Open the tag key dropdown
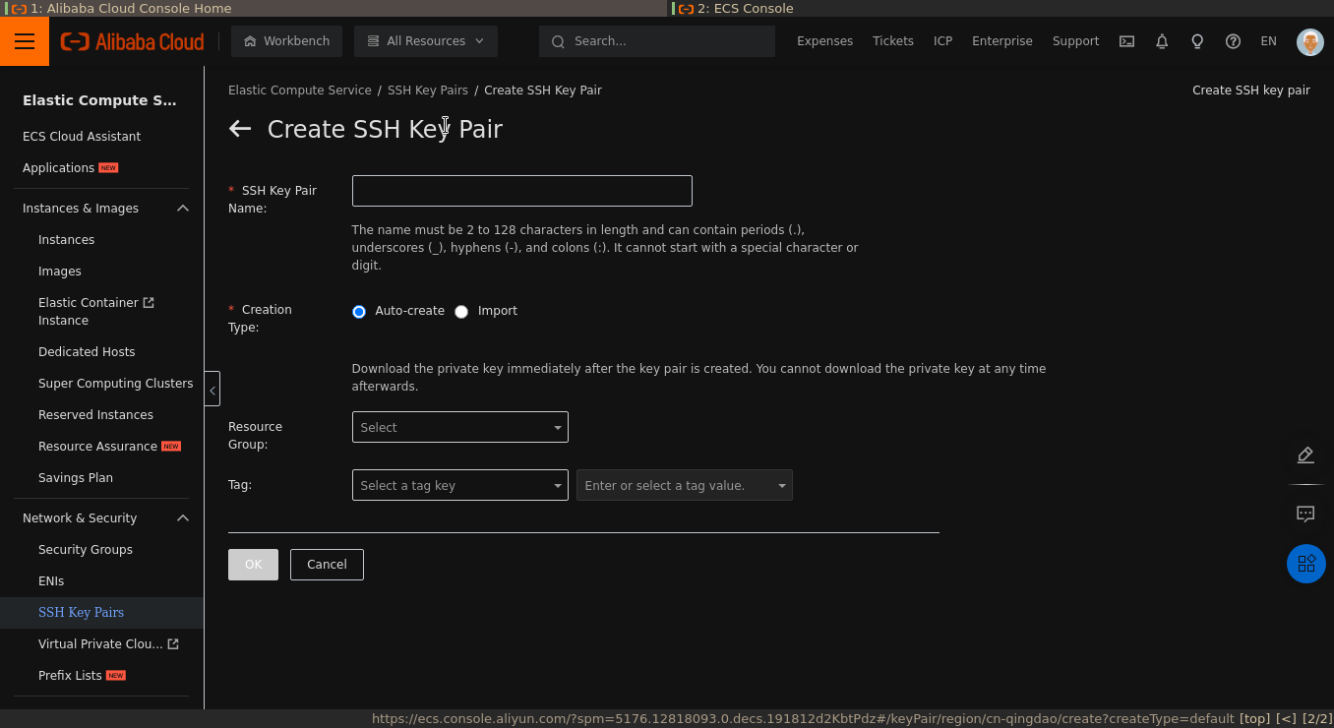Screen dimensions: 1334x728 tap(459, 485)
